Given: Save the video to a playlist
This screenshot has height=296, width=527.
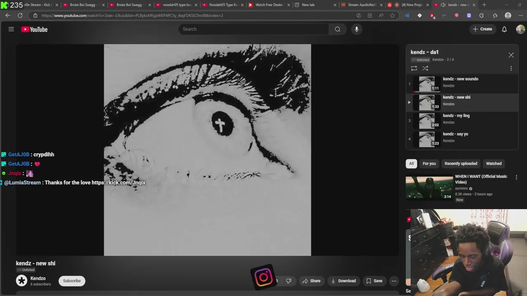Looking at the screenshot, I should click(374, 281).
